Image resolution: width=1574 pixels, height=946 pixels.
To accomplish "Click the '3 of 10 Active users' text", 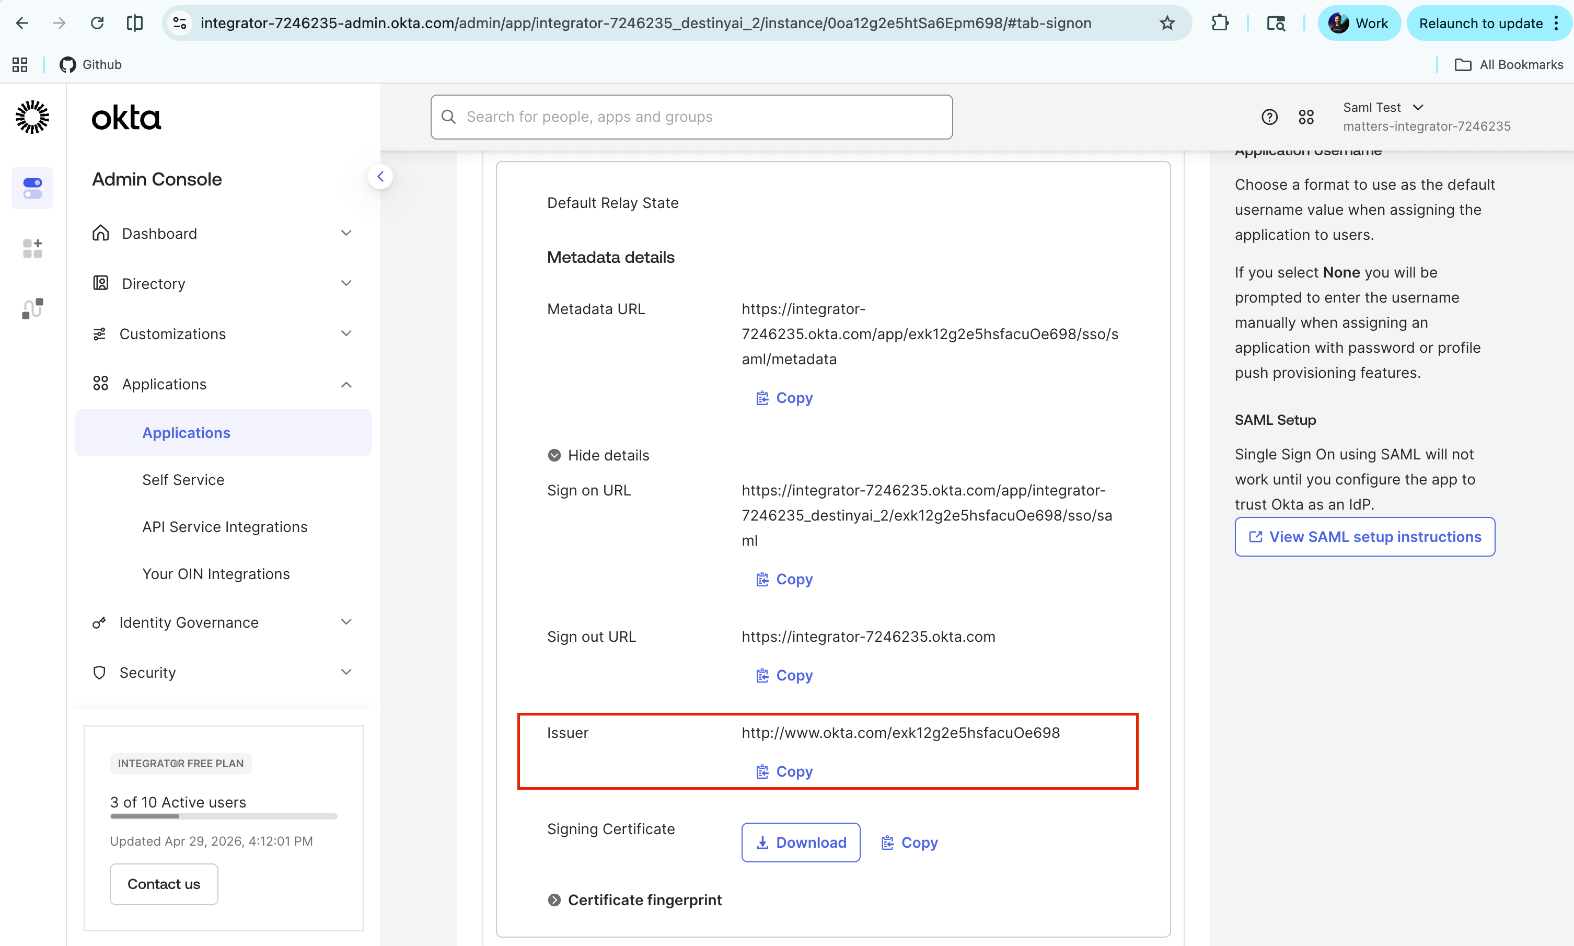I will [178, 803].
